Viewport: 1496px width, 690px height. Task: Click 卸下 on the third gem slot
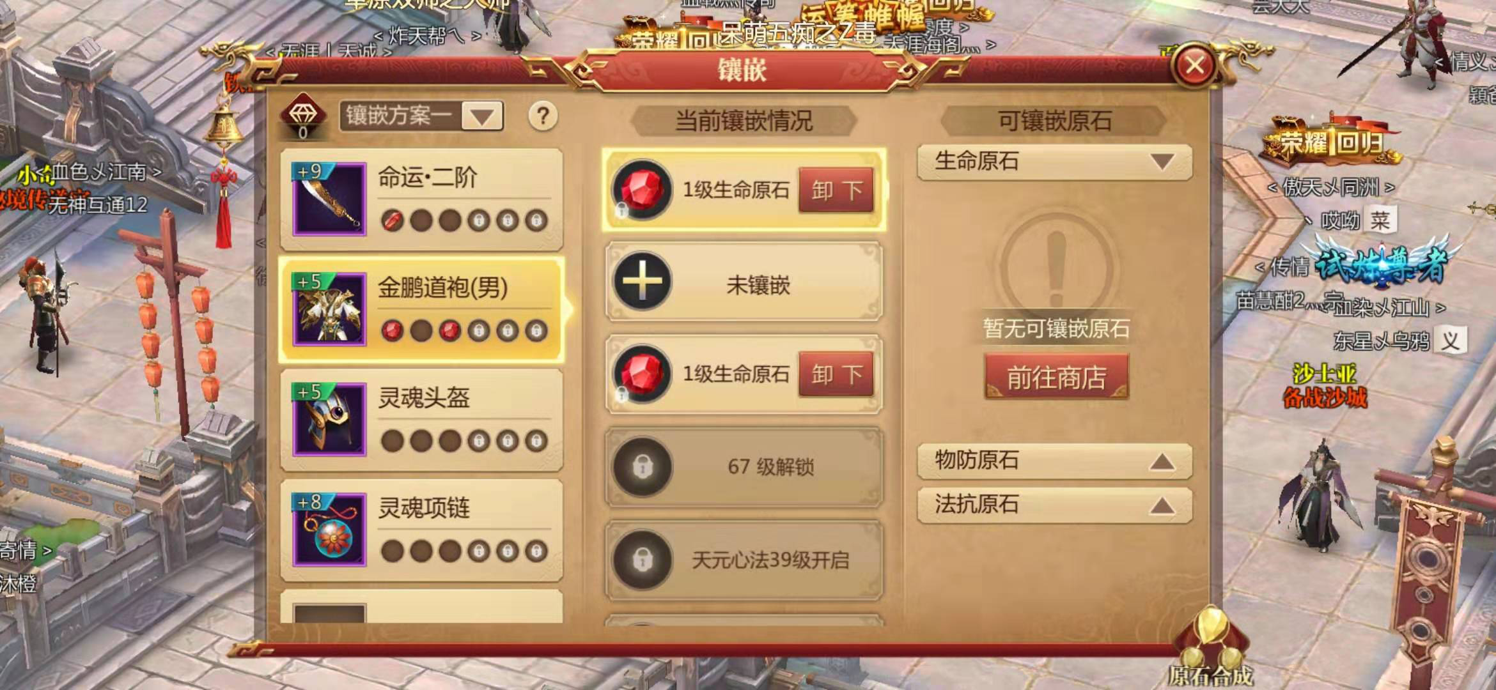[836, 374]
